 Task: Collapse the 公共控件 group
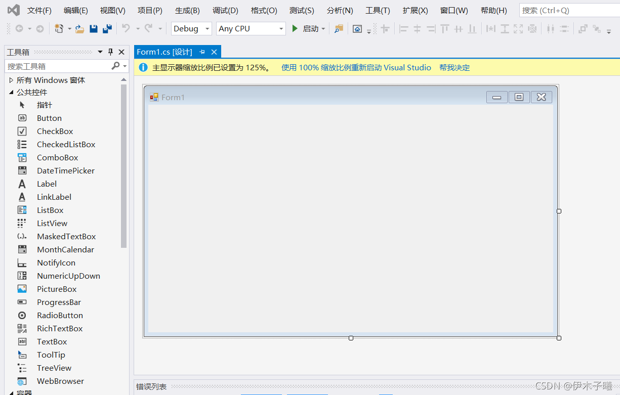click(11, 92)
